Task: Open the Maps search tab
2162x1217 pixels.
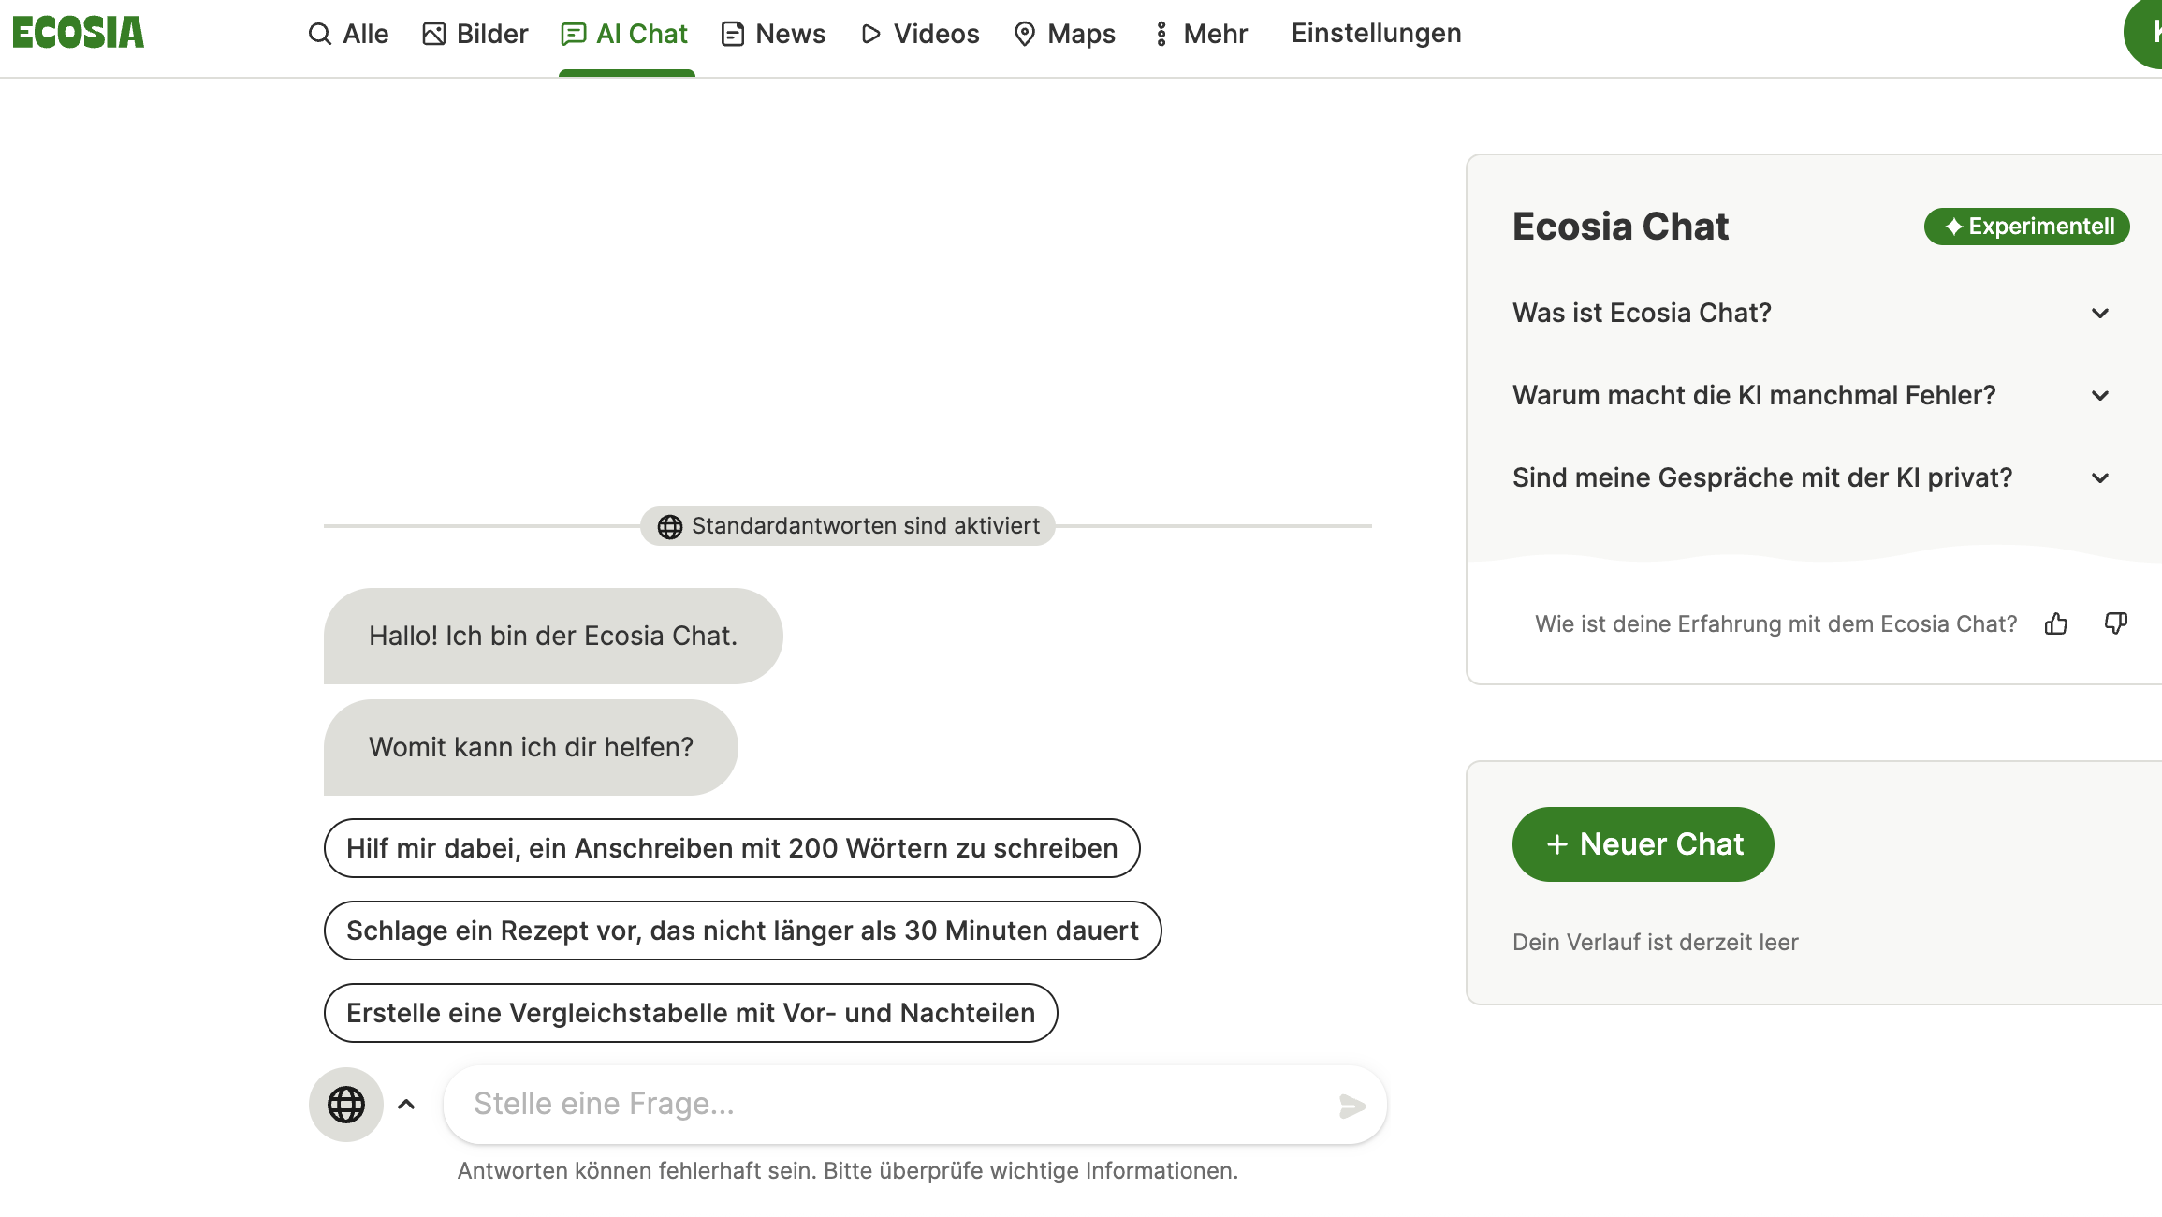Action: tap(1065, 34)
